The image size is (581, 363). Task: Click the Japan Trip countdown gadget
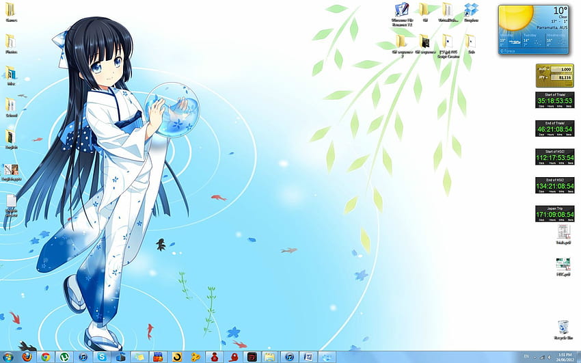(x=555, y=214)
